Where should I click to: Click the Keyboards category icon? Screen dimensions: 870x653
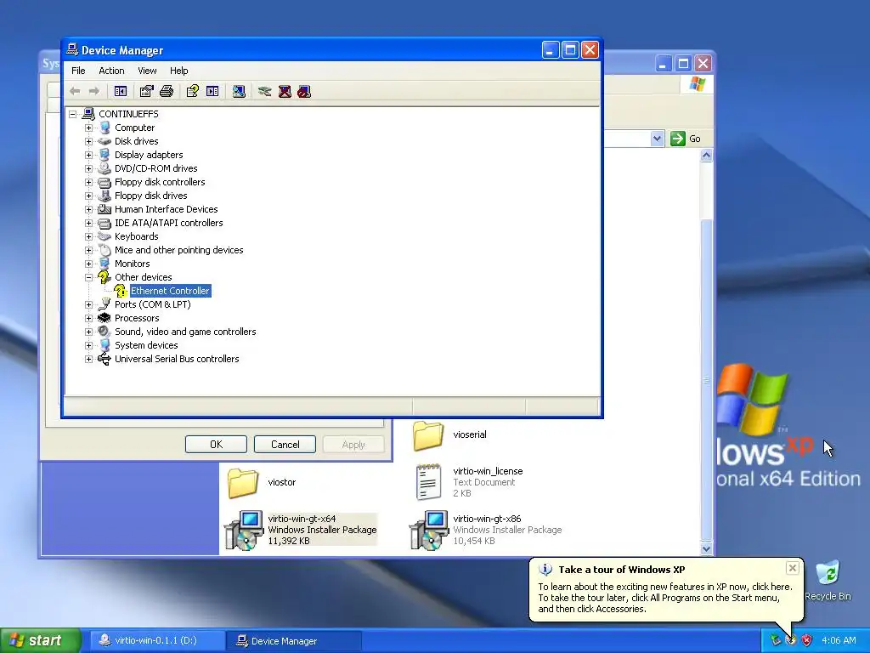point(105,236)
